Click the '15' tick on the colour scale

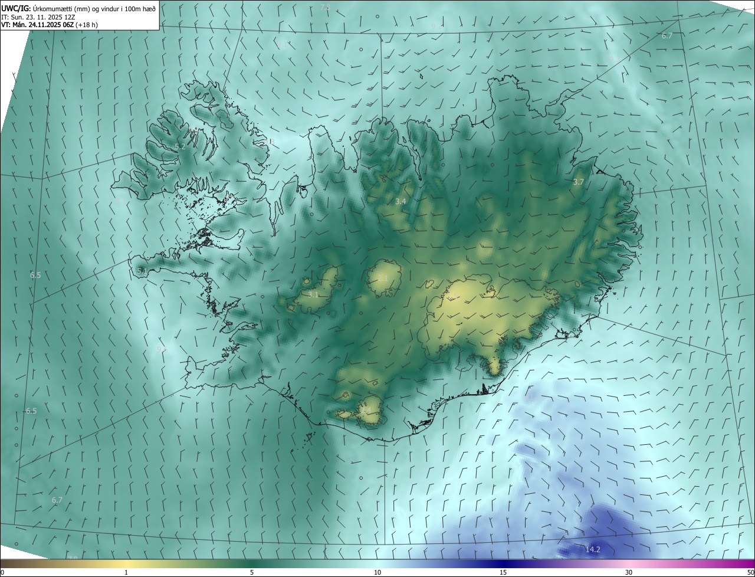(503, 572)
